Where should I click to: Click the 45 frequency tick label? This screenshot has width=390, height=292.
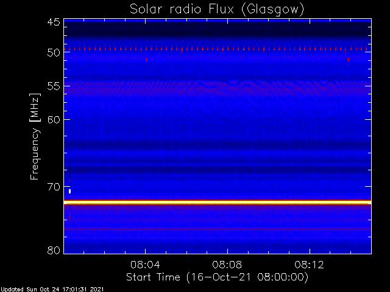point(54,22)
